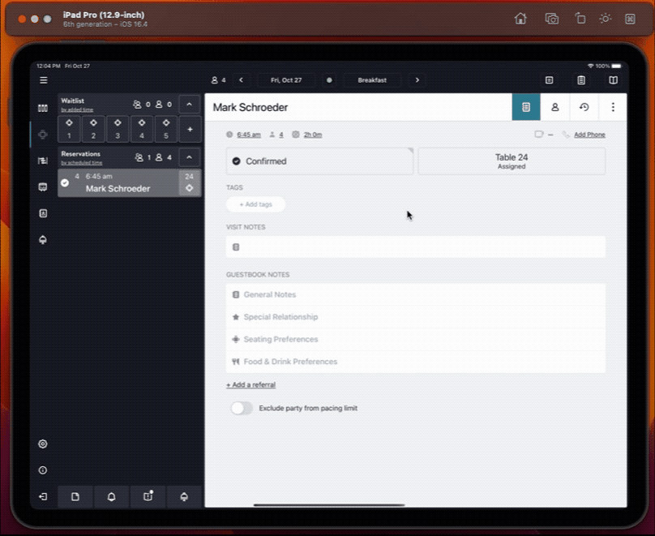Open the hamburger navigation menu
The width and height of the screenshot is (655, 536).
tap(43, 80)
